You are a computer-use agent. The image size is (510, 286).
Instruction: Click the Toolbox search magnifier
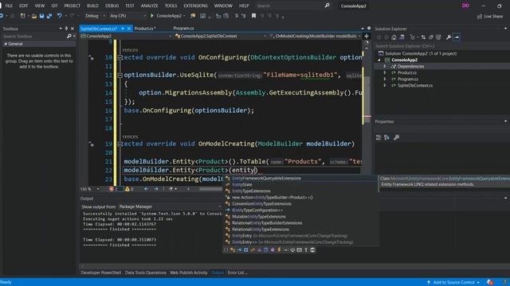pos(69,37)
